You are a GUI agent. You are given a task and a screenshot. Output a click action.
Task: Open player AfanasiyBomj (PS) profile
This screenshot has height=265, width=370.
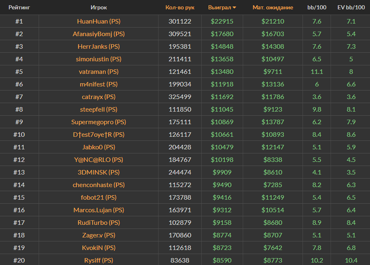[x=98, y=34]
